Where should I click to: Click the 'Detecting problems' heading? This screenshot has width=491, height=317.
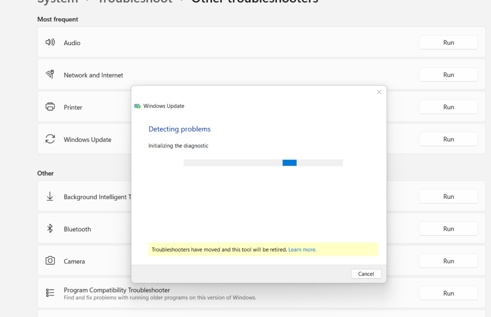pyautogui.click(x=179, y=129)
